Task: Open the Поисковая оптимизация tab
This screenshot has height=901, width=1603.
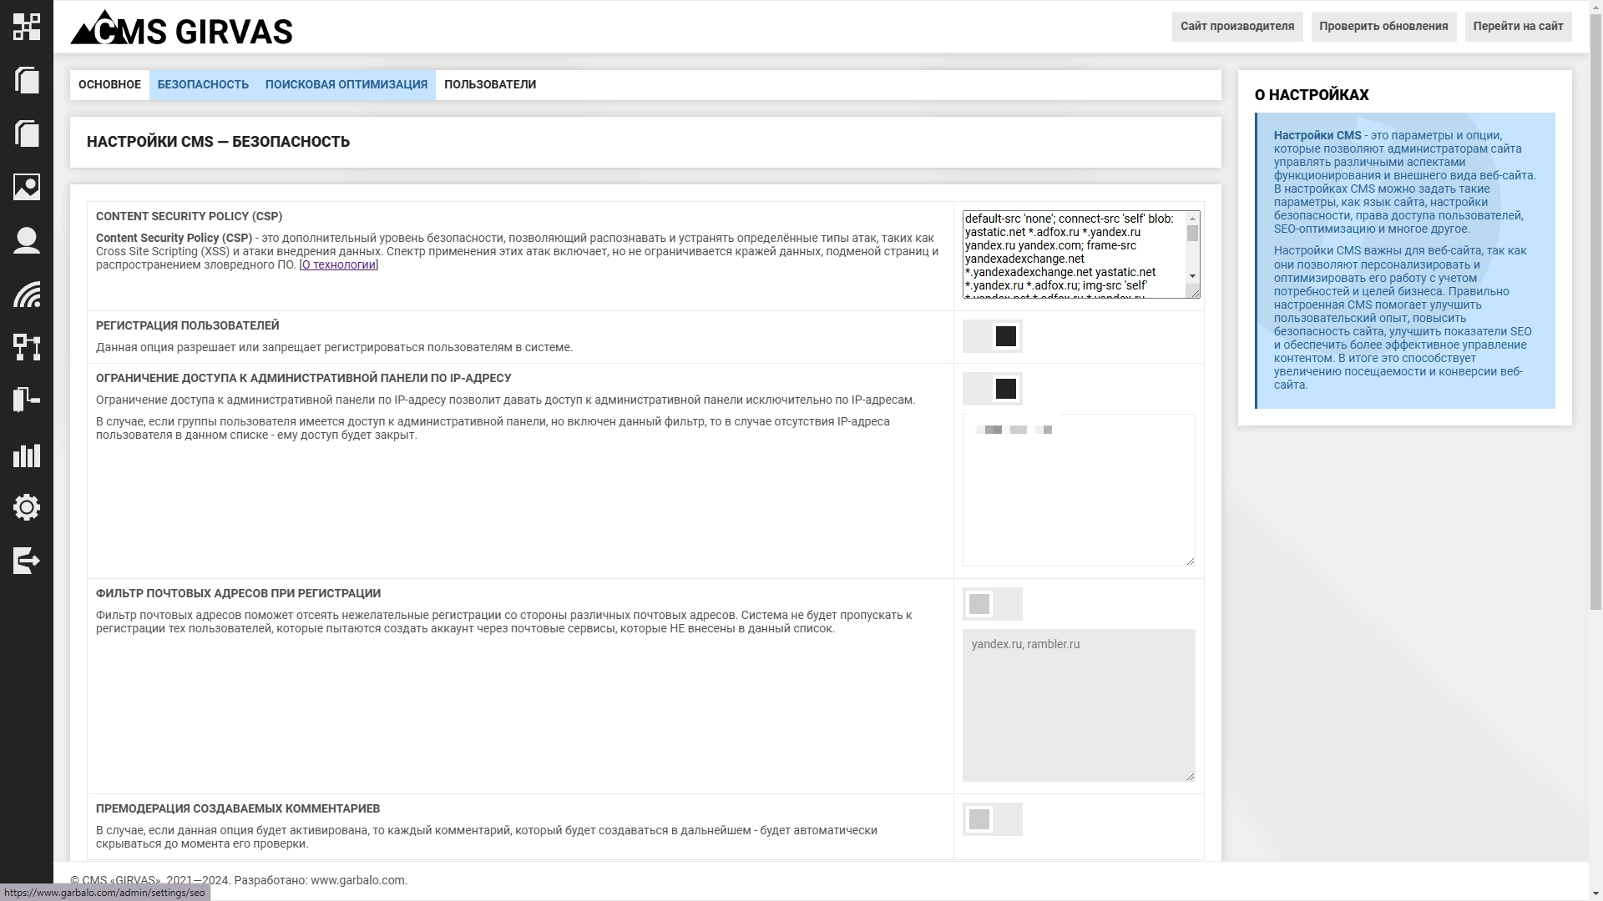Action: [x=346, y=84]
